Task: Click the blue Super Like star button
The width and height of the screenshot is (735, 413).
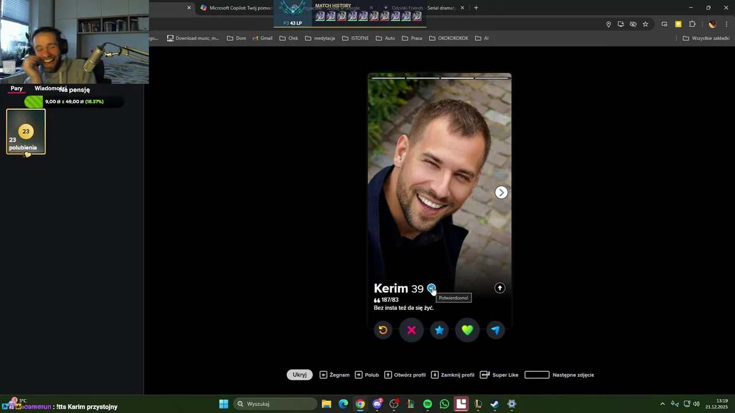Action: coord(439,330)
